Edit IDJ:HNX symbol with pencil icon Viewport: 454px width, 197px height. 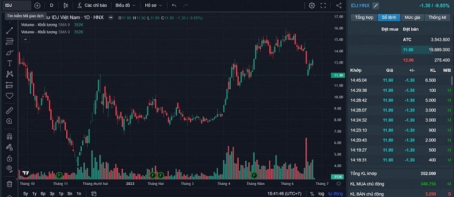click(375, 5)
